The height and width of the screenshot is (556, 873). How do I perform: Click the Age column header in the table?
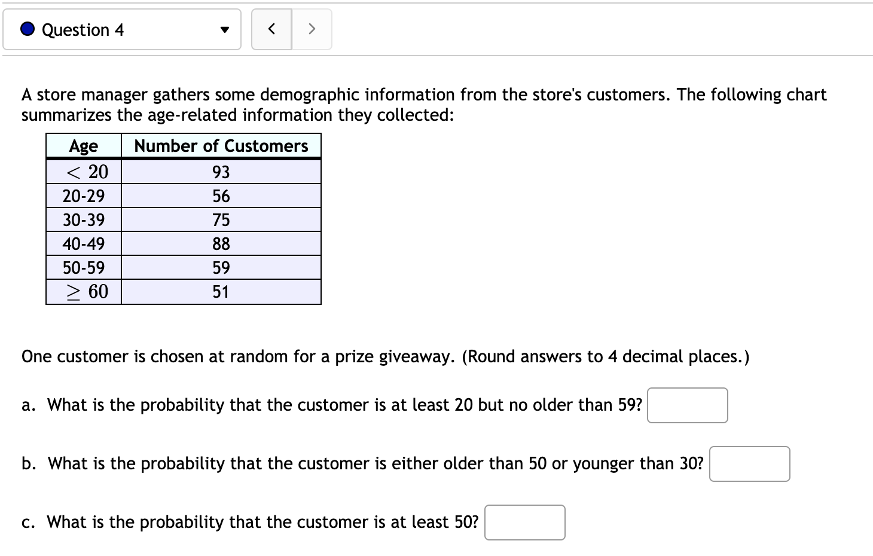coord(84,145)
